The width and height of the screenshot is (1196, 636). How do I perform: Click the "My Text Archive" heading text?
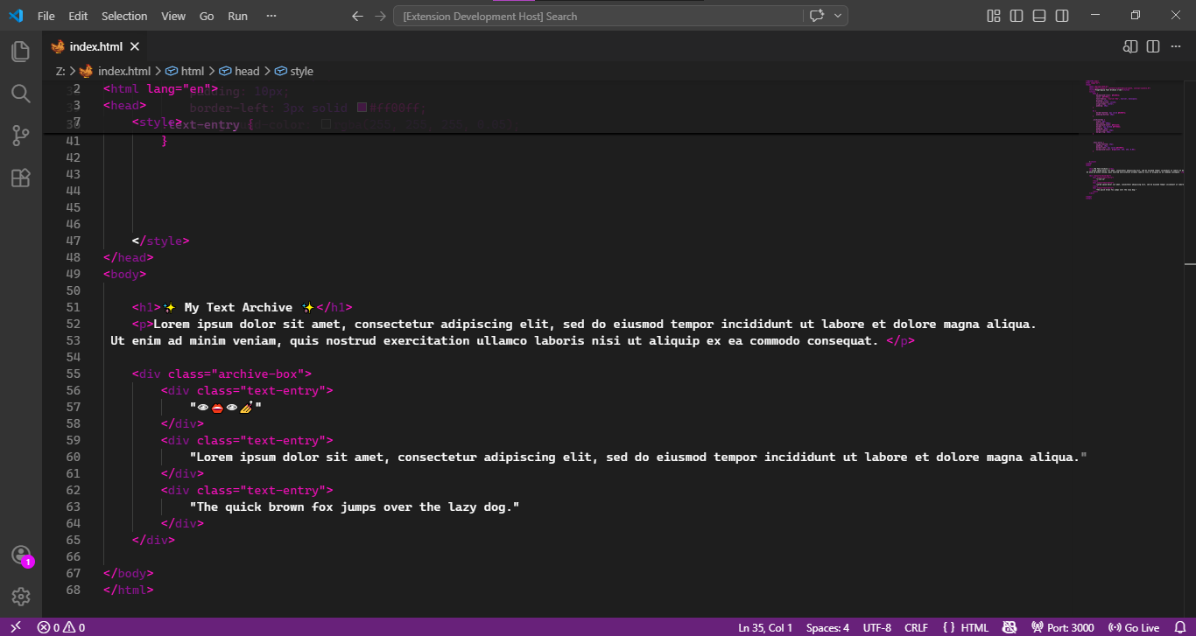[238, 307]
